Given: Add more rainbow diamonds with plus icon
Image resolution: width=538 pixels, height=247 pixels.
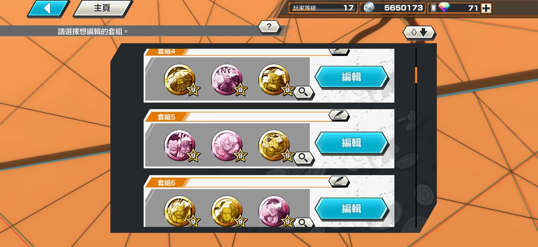Looking at the screenshot, I should 486,8.
